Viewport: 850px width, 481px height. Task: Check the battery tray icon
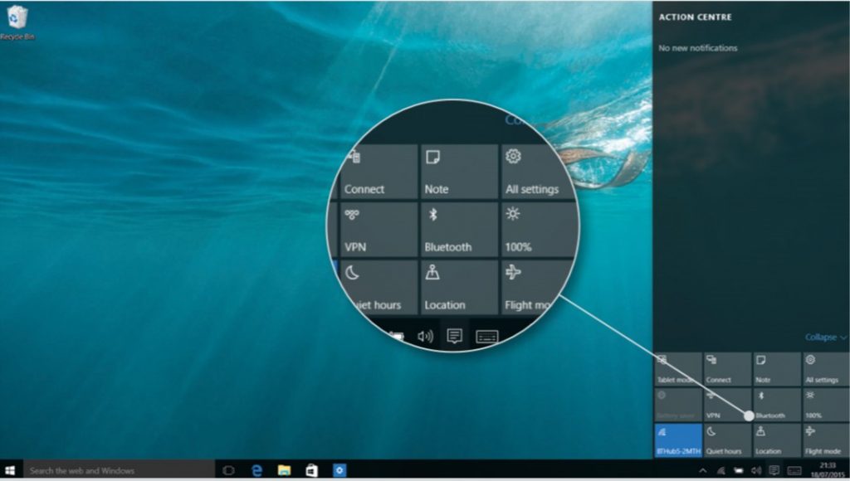pyautogui.click(x=738, y=471)
